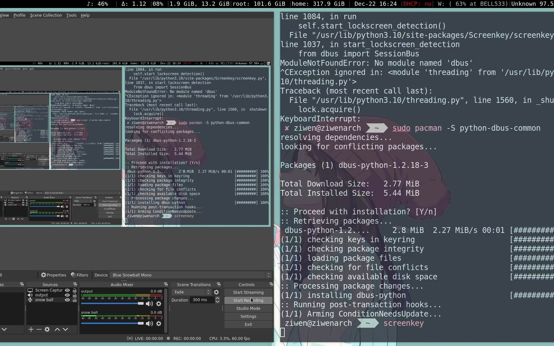Open the Profile menu
The height and width of the screenshot is (346, 554).
(x=19, y=15)
